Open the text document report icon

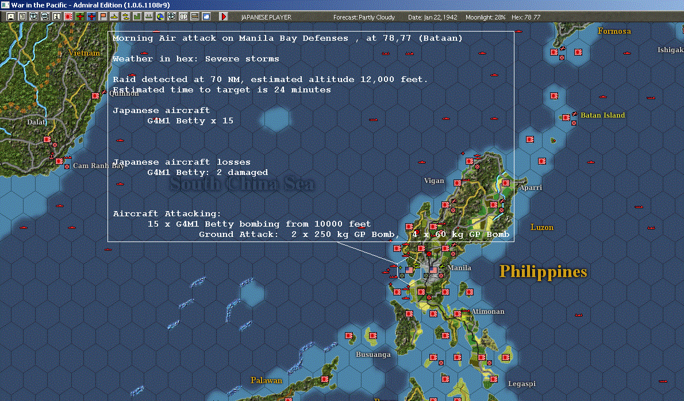click(x=22, y=17)
